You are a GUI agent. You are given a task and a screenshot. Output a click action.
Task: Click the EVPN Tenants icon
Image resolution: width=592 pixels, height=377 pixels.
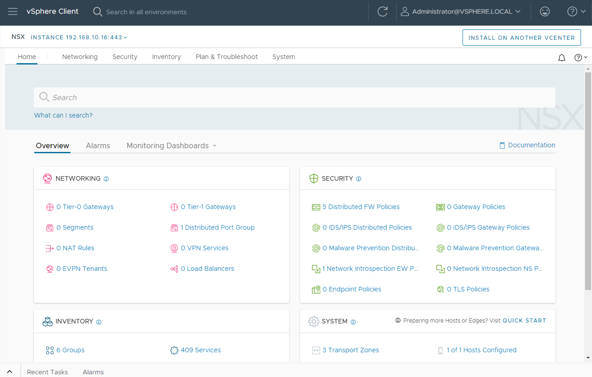tap(50, 269)
